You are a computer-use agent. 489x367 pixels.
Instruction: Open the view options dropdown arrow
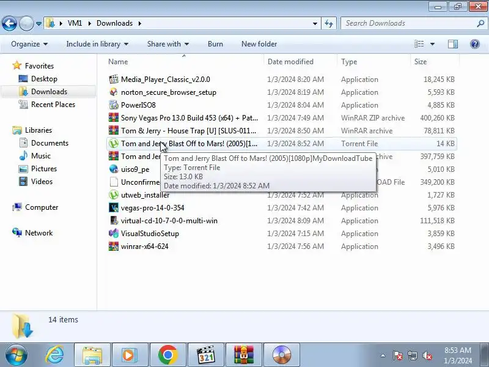point(432,44)
